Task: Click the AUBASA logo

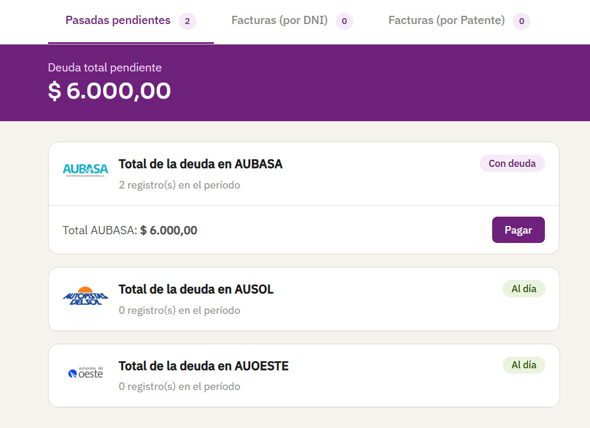Action: (86, 170)
